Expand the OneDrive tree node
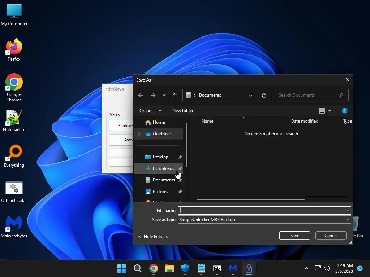Screen dimensions: 370x277 click(x=139, y=134)
